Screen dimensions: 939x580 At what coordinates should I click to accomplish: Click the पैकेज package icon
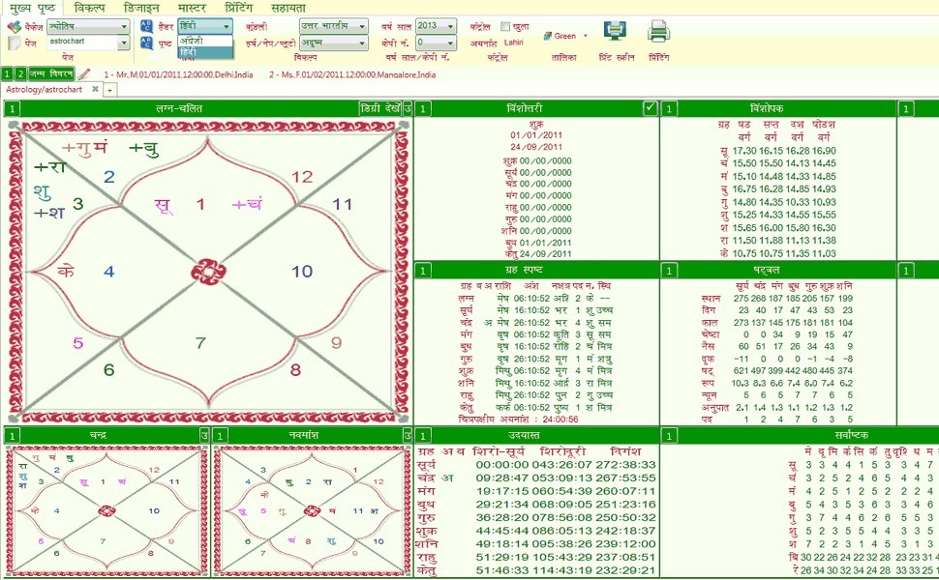click(x=15, y=27)
